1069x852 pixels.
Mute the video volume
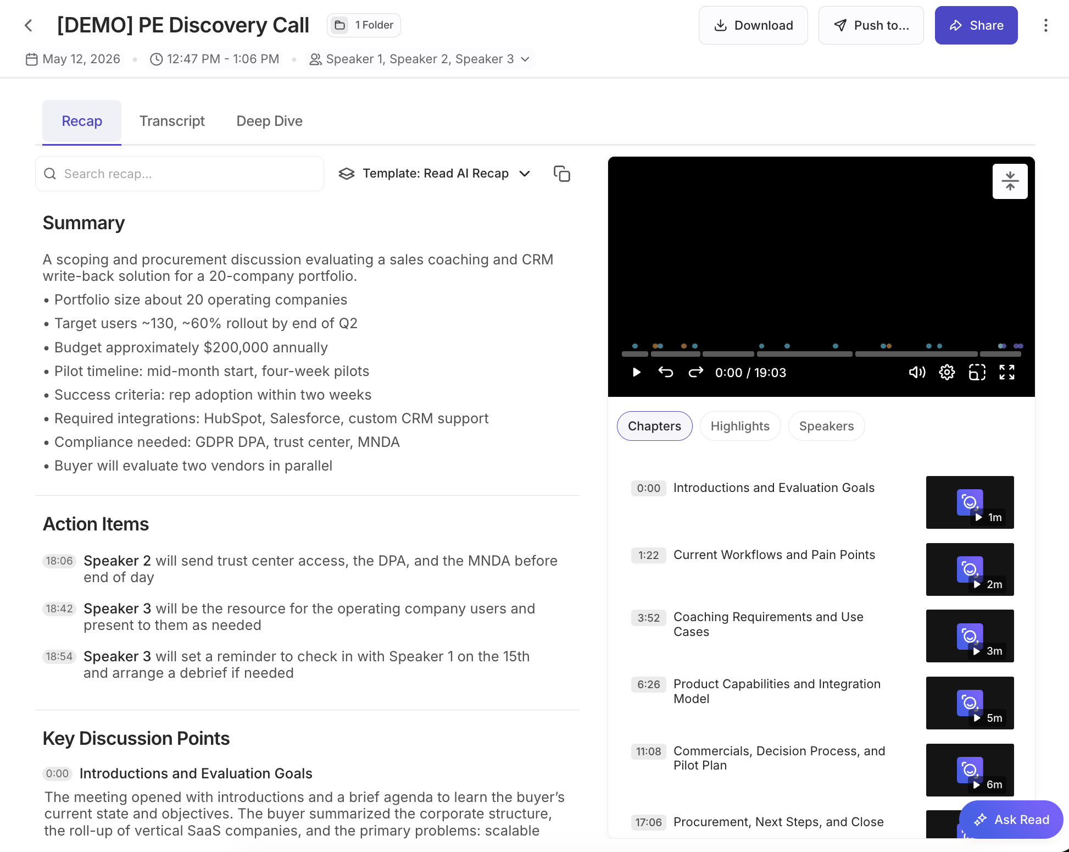tap(917, 373)
